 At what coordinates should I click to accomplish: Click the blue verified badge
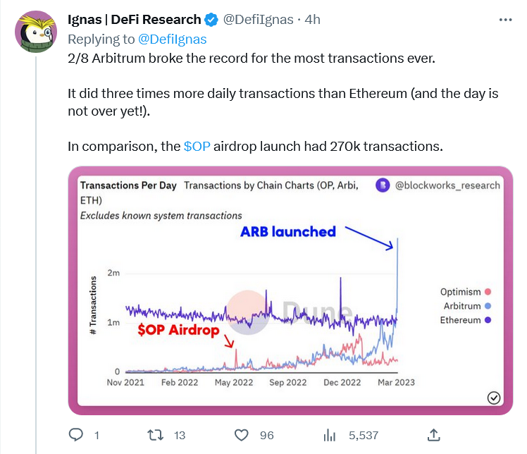coord(211,20)
